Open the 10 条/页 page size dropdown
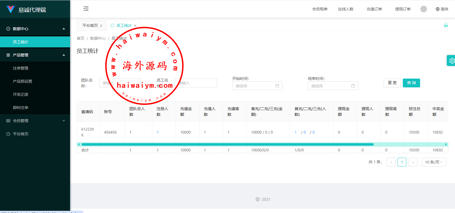The image size is (455, 213). [x=434, y=162]
